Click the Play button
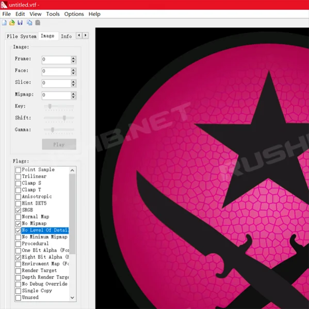The image size is (309, 309). [59, 144]
